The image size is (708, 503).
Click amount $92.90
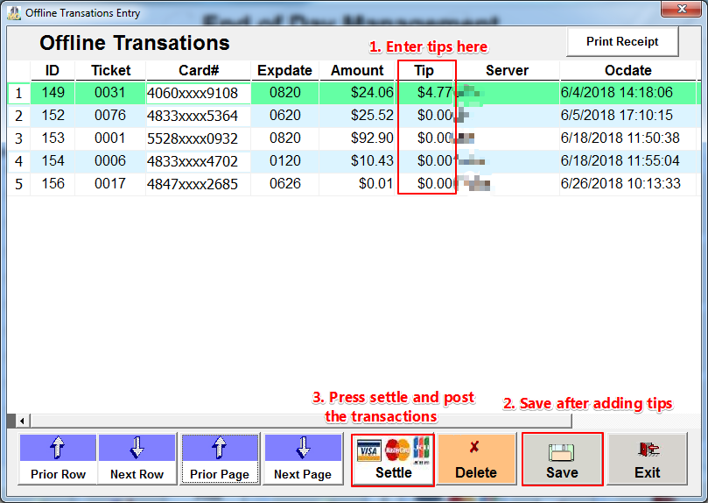pos(358,138)
